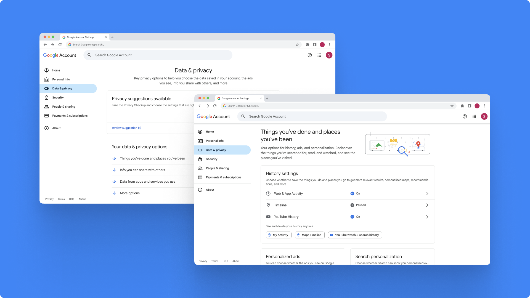Toggle Web & App Activity On status
This screenshot has width=530, height=298.
click(355, 194)
